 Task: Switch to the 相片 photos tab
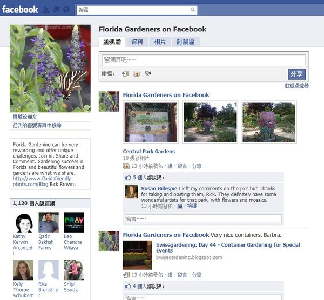pos(160,42)
